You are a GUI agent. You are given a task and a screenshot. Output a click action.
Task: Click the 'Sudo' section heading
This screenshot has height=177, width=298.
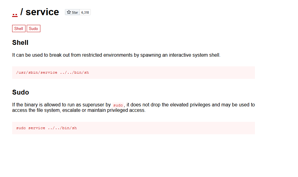[21, 92]
